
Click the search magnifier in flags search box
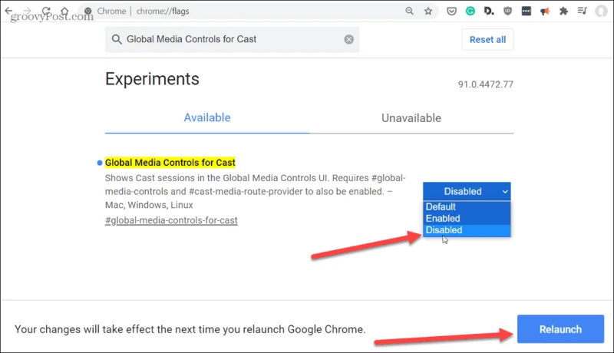click(x=117, y=39)
